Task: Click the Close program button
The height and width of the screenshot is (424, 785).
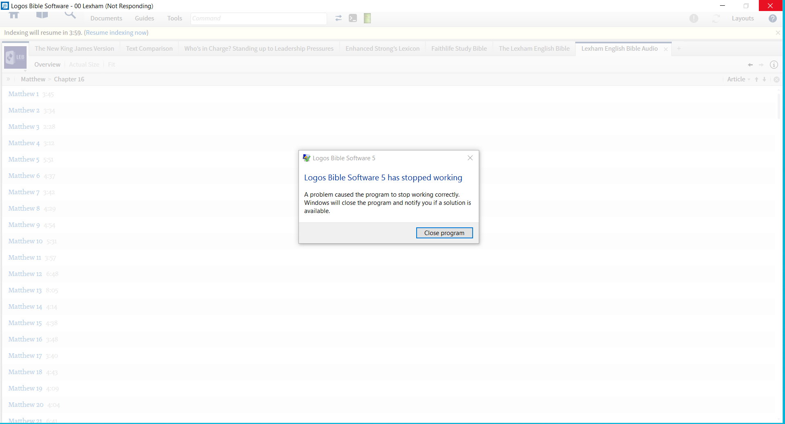Action: tap(444, 233)
